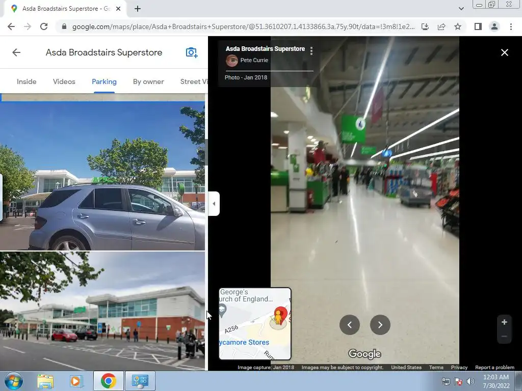522x391 pixels.
Task: Open the Chrome profile menu
Action: point(494,26)
